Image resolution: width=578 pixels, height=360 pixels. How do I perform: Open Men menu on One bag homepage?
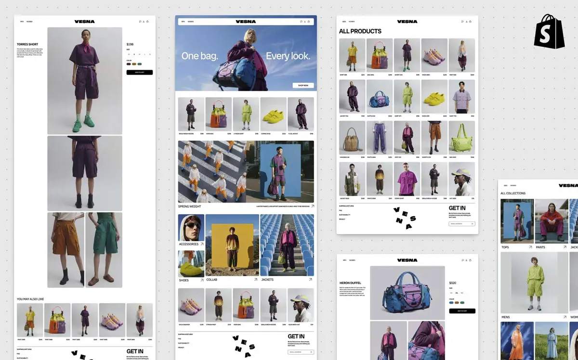pyautogui.click(x=183, y=22)
